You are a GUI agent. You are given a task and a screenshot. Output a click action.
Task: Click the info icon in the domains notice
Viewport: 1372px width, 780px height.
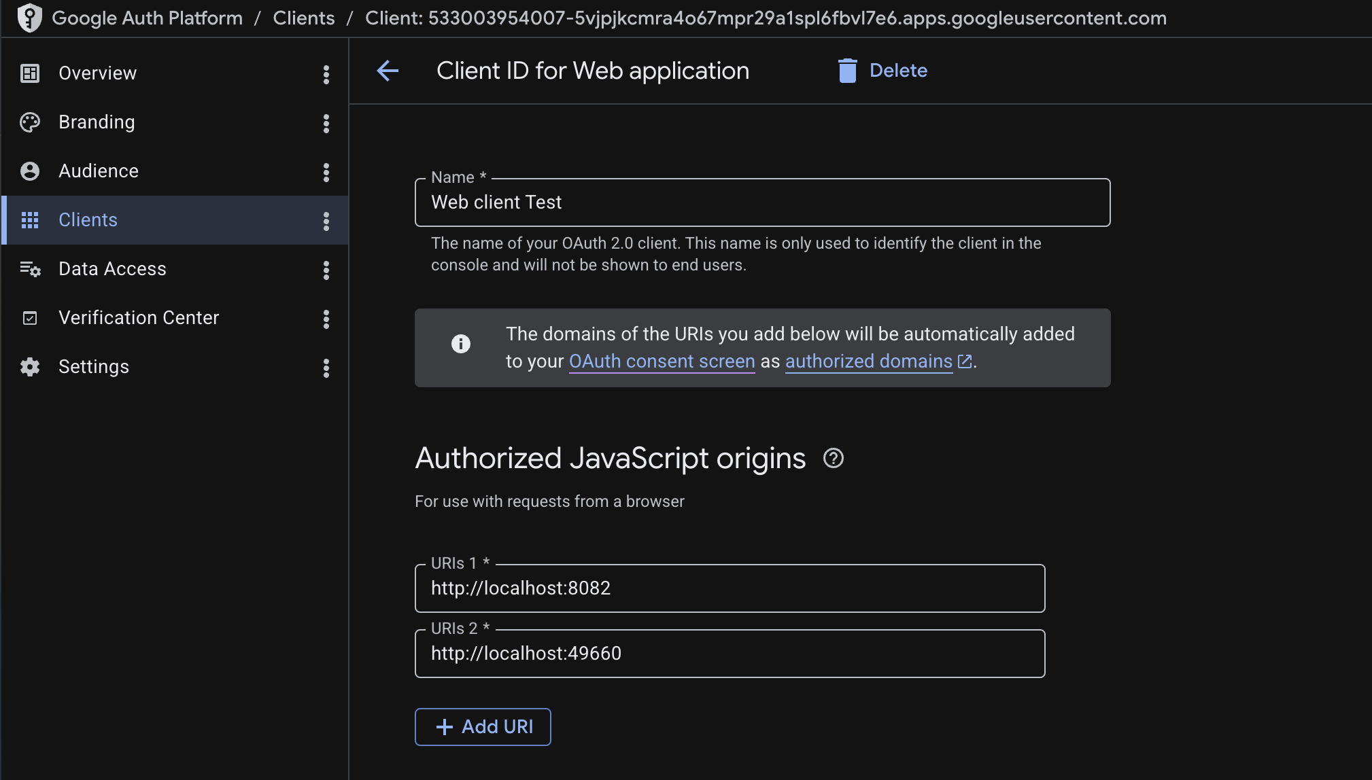[x=461, y=344]
